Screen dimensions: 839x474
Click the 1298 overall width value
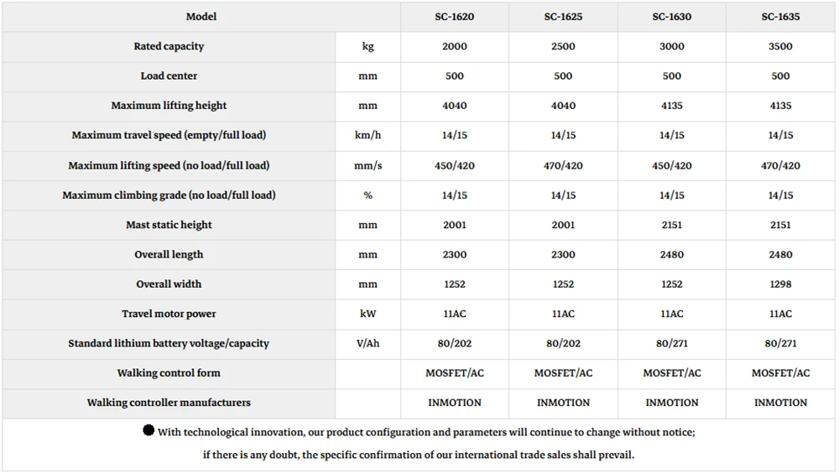tap(780, 284)
